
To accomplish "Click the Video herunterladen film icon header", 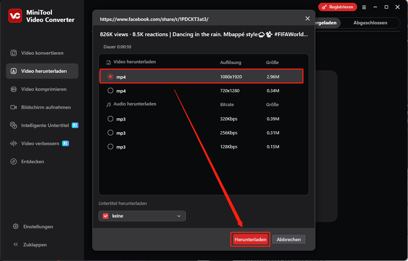I will point(108,63).
